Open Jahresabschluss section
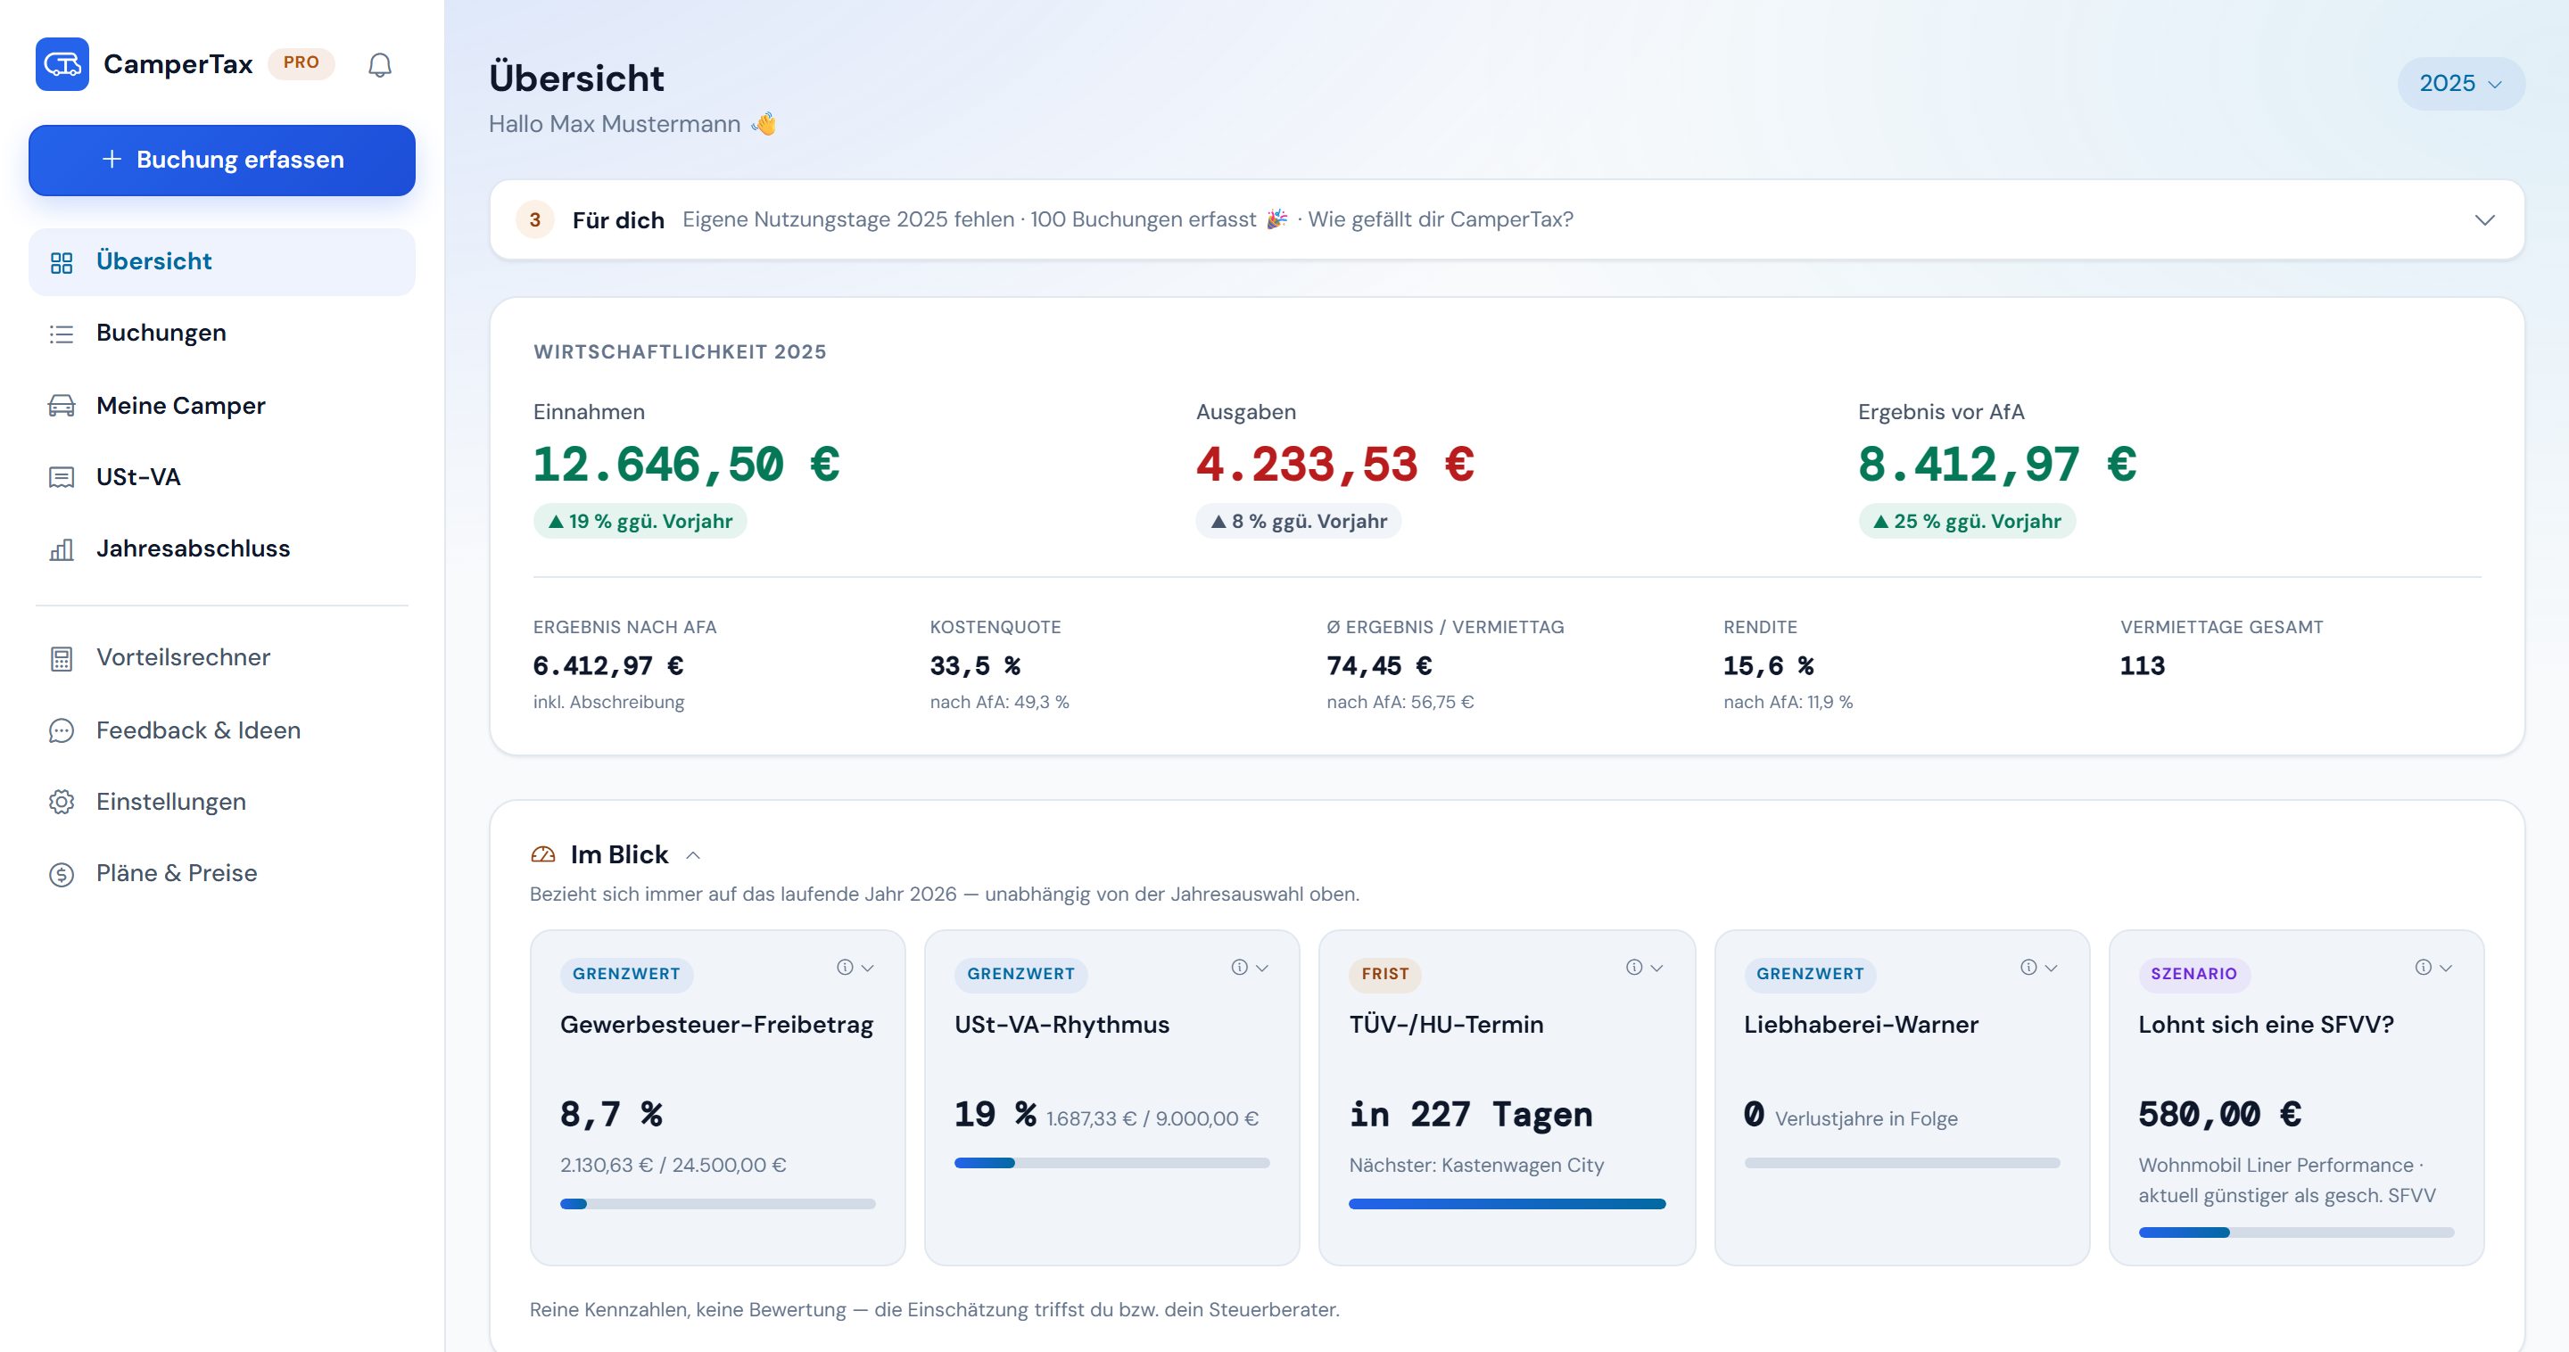 point(221,548)
